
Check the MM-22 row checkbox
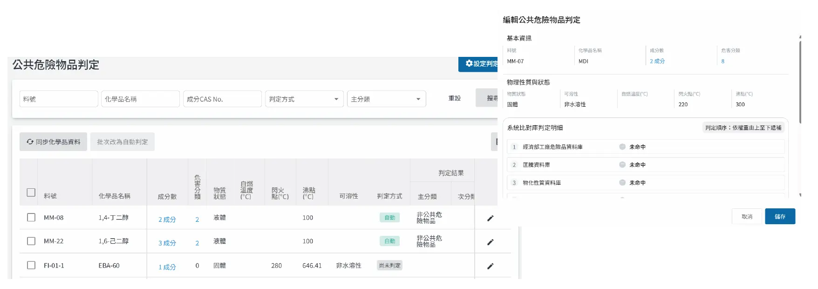click(31, 241)
